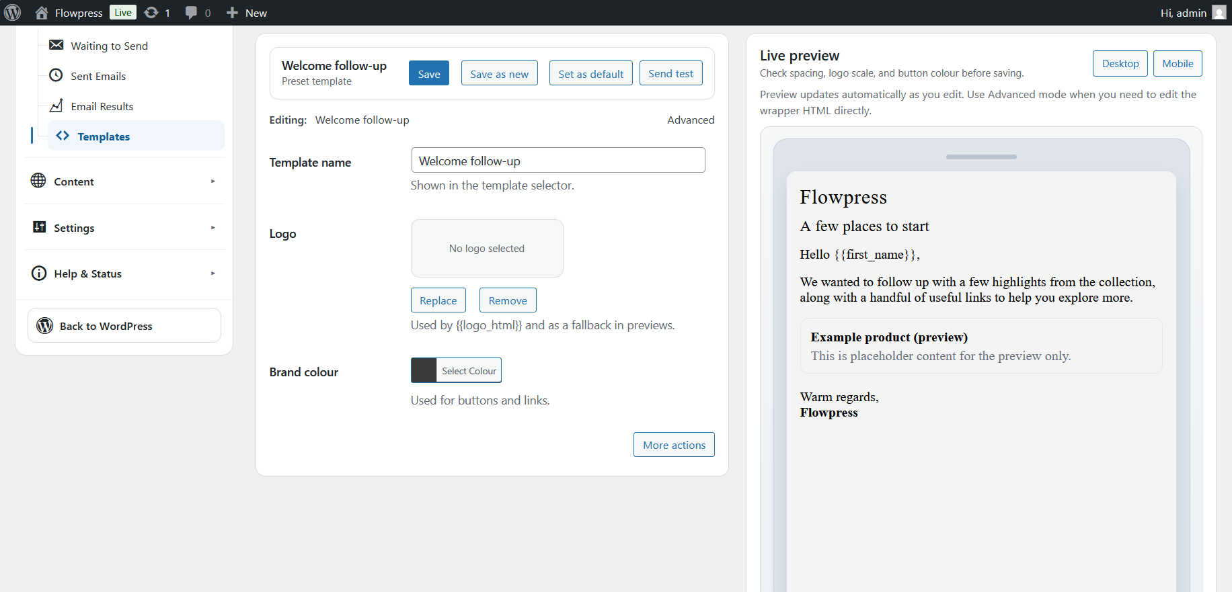Switch to Advanced editing mode

[x=691, y=120]
